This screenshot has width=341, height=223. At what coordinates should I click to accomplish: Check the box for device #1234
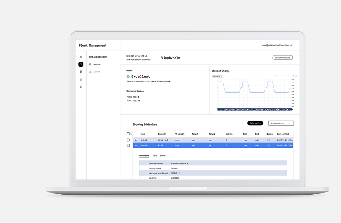click(x=128, y=140)
